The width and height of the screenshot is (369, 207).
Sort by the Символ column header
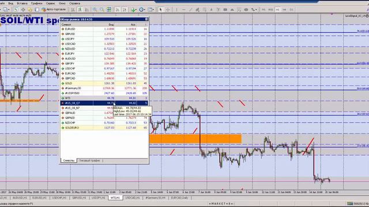click(77, 24)
